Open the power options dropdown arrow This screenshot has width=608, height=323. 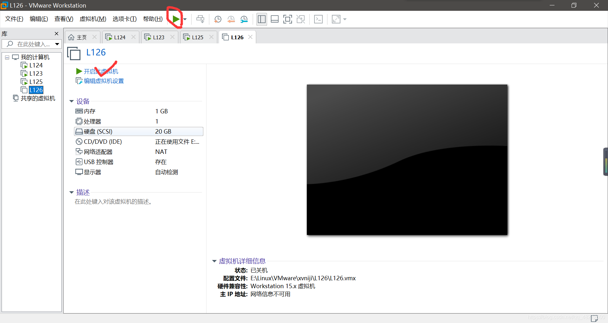(185, 19)
